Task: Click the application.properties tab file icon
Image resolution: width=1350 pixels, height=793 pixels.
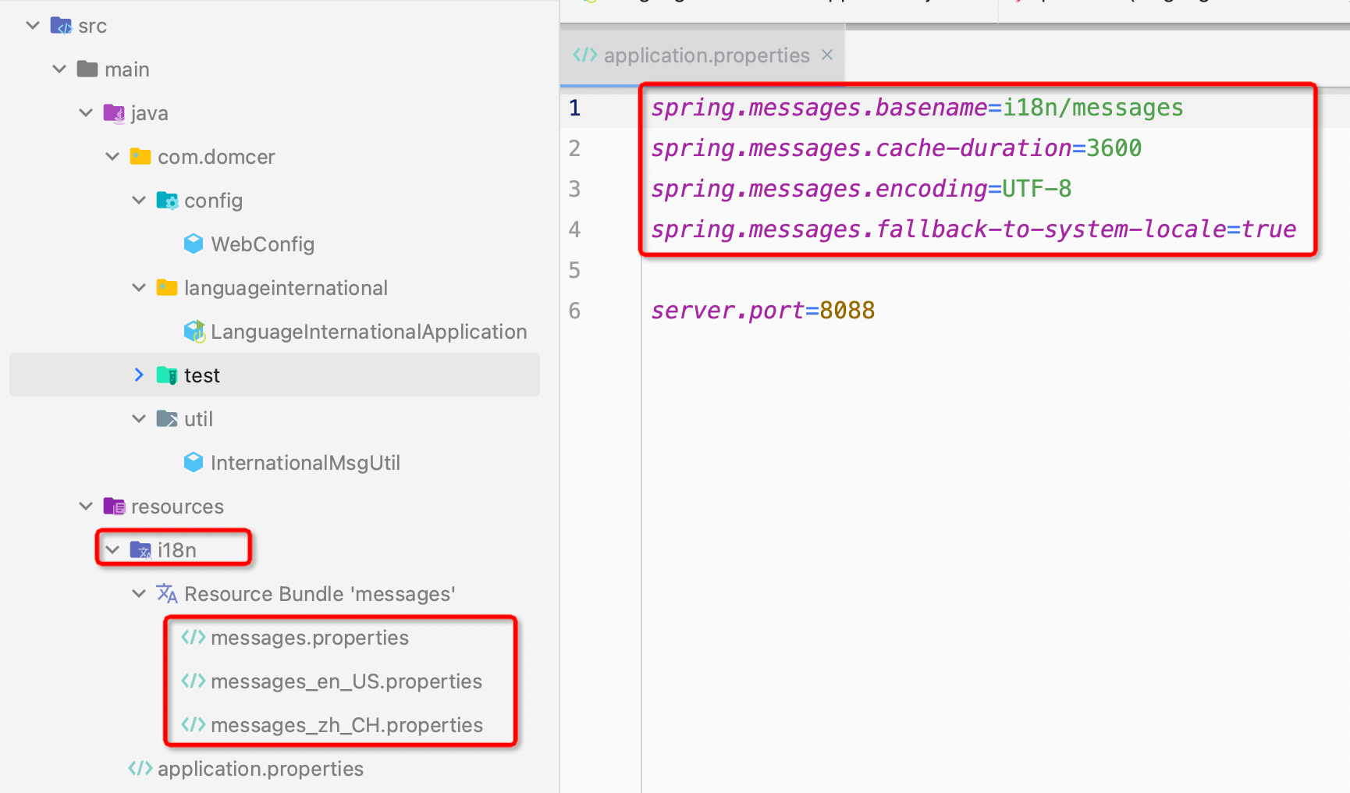Action: tap(585, 55)
